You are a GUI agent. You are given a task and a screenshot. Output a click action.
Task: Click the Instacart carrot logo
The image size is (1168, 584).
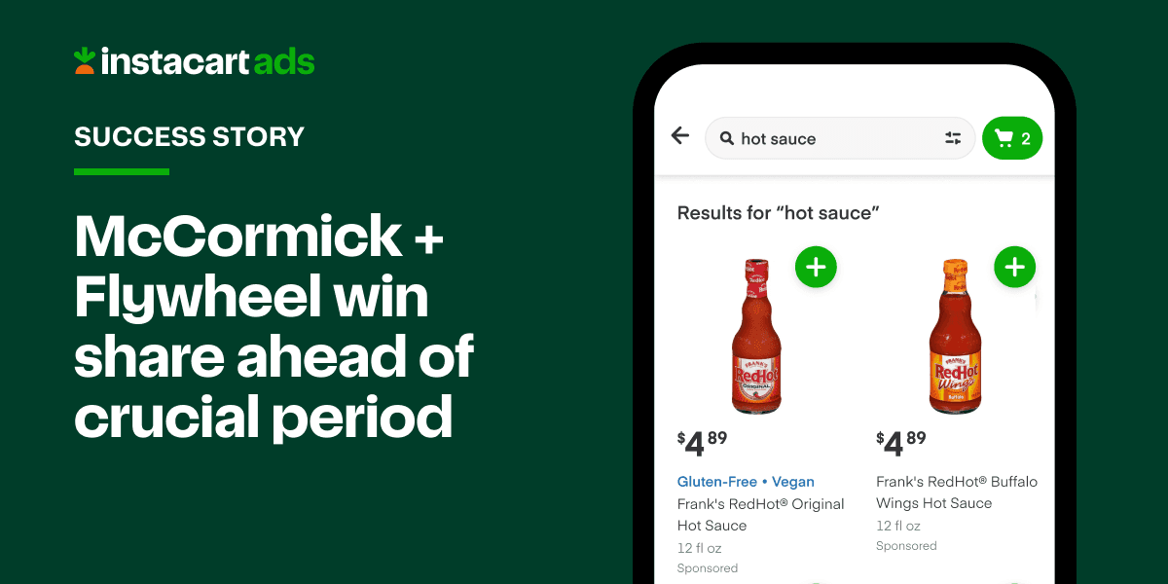(85, 60)
